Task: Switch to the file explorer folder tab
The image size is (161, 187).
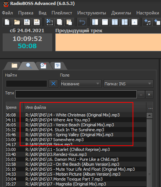Action: [x=14, y=66]
